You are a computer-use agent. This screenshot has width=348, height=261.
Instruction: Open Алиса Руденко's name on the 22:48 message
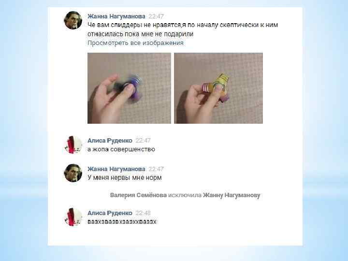coord(110,213)
